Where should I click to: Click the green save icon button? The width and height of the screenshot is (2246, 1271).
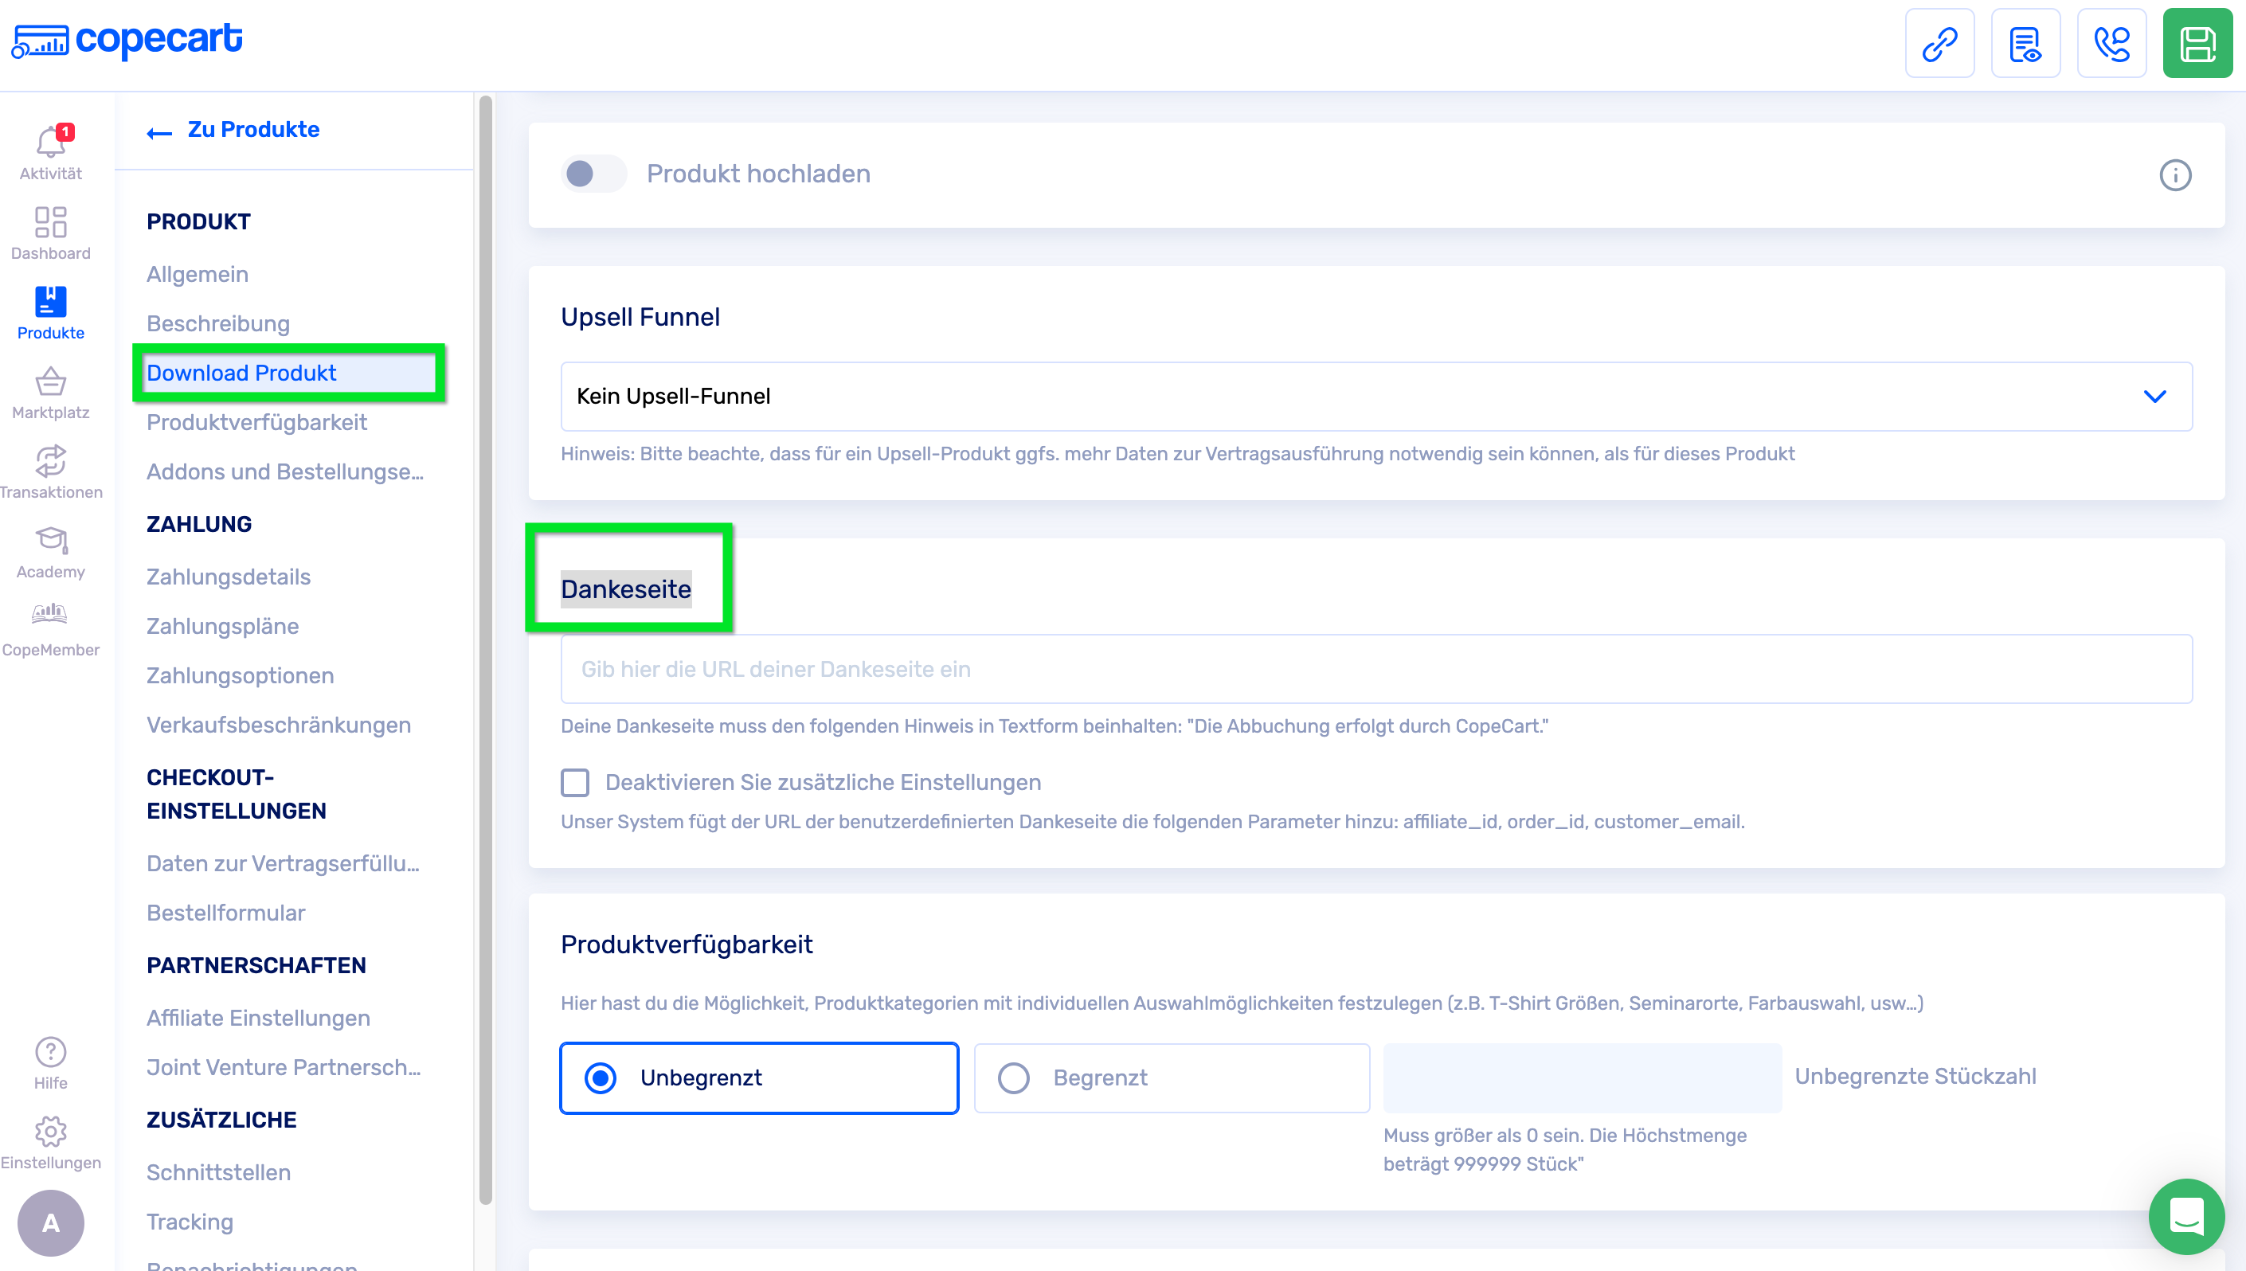click(2197, 44)
